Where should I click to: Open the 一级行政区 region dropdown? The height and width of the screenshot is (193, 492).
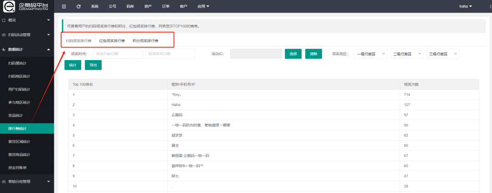click(371, 54)
